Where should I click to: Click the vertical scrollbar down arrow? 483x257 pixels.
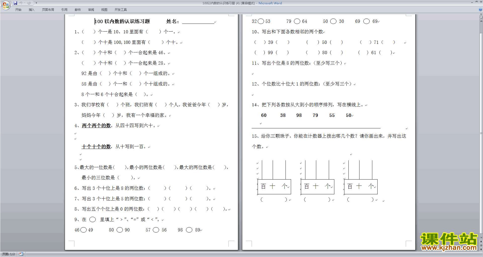(481, 238)
